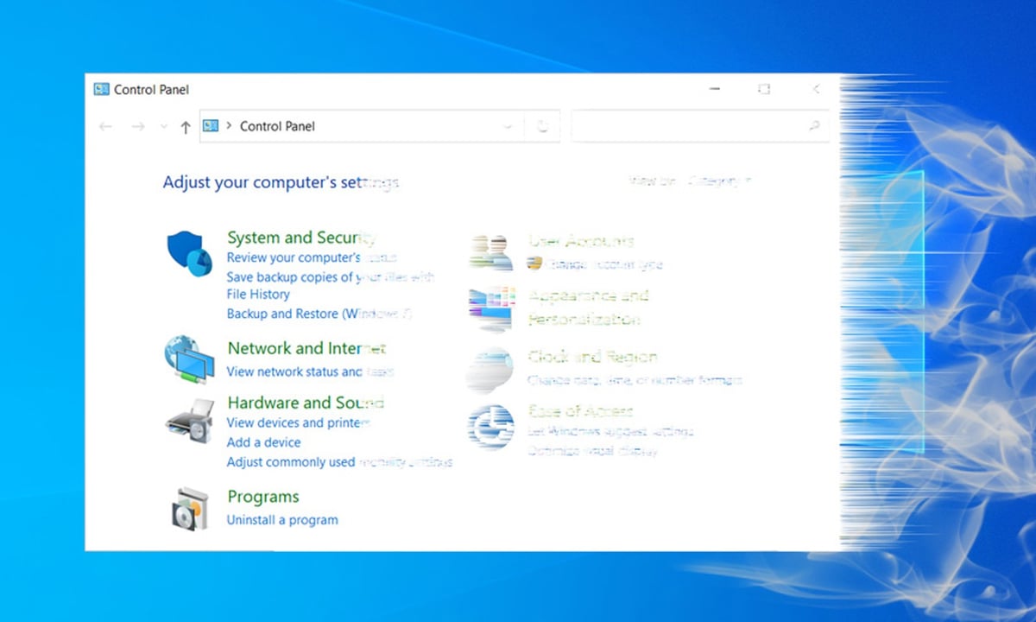Open Hardware and Sound category
Viewport: 1036px width, 622px height.
306,403
